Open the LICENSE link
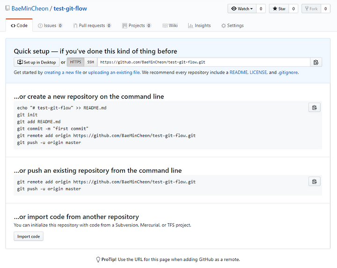Viewport: 337px width, 268px height. [258, 72]
